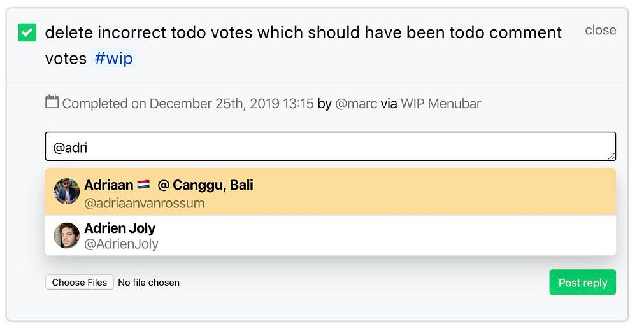Open the @marc profile link
This screenshot has width=637, height=329.
[356, 104]
